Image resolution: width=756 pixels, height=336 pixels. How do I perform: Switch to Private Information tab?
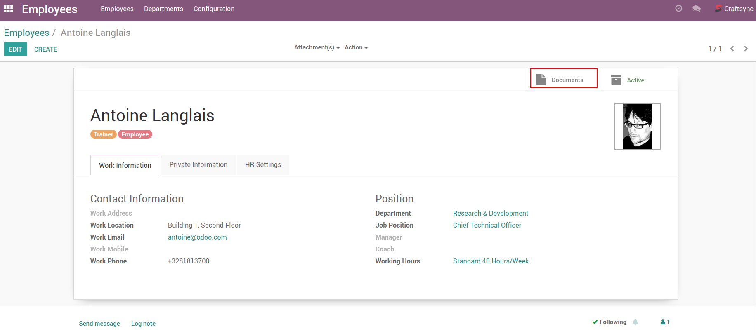click(198, 165)
